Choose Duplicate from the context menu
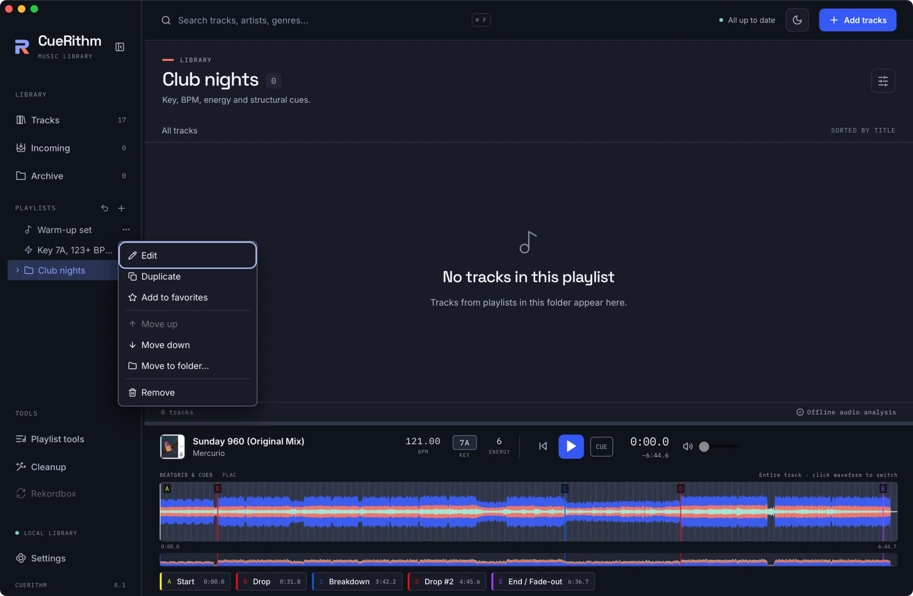This screenshot has width=913, height=596. 188,277
